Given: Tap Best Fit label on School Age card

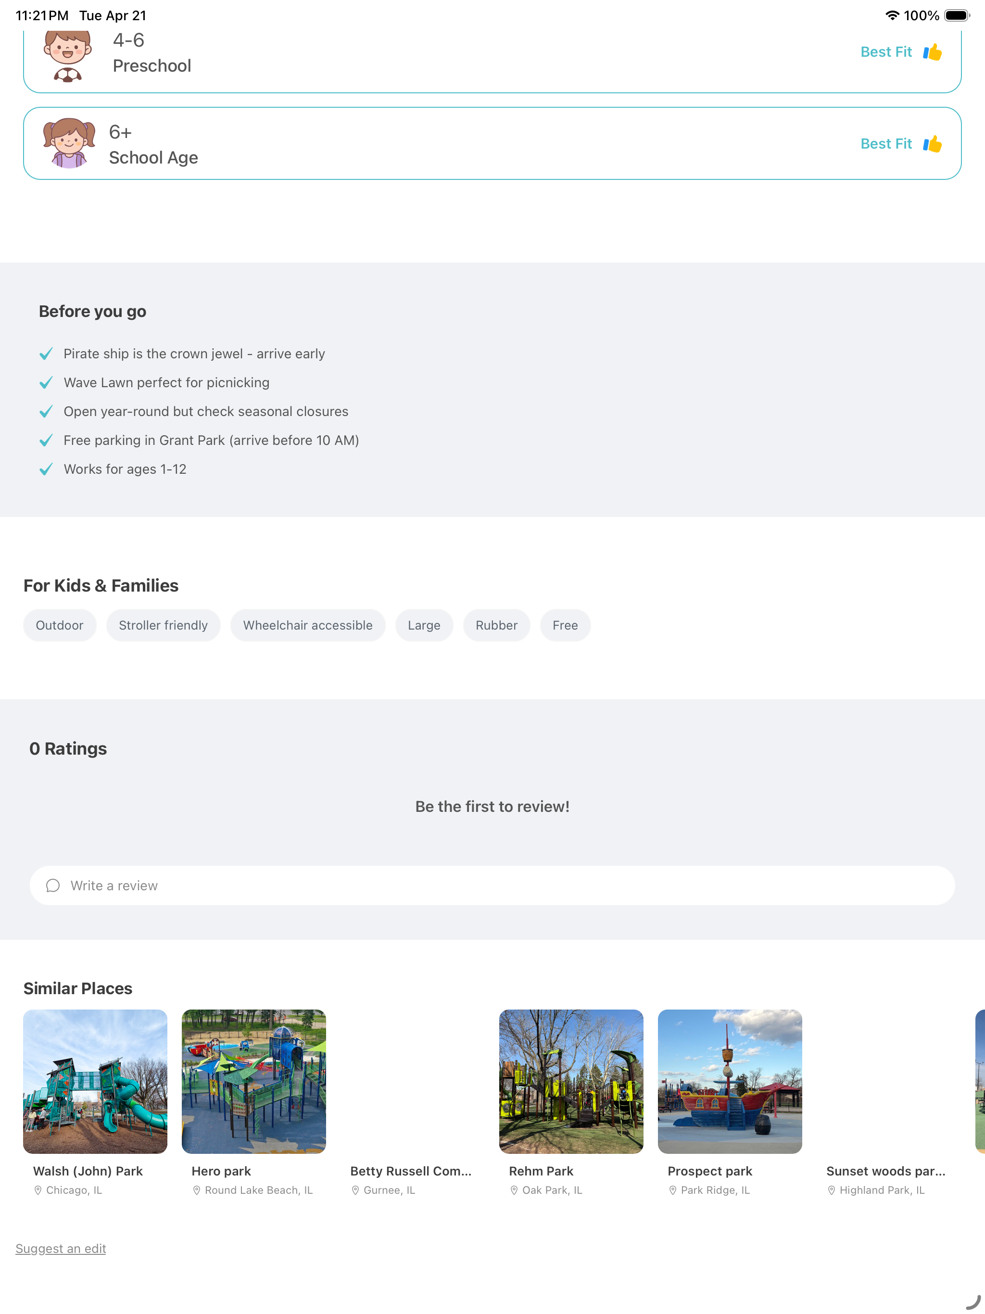Looking at the screenshot, I should 886,144.
